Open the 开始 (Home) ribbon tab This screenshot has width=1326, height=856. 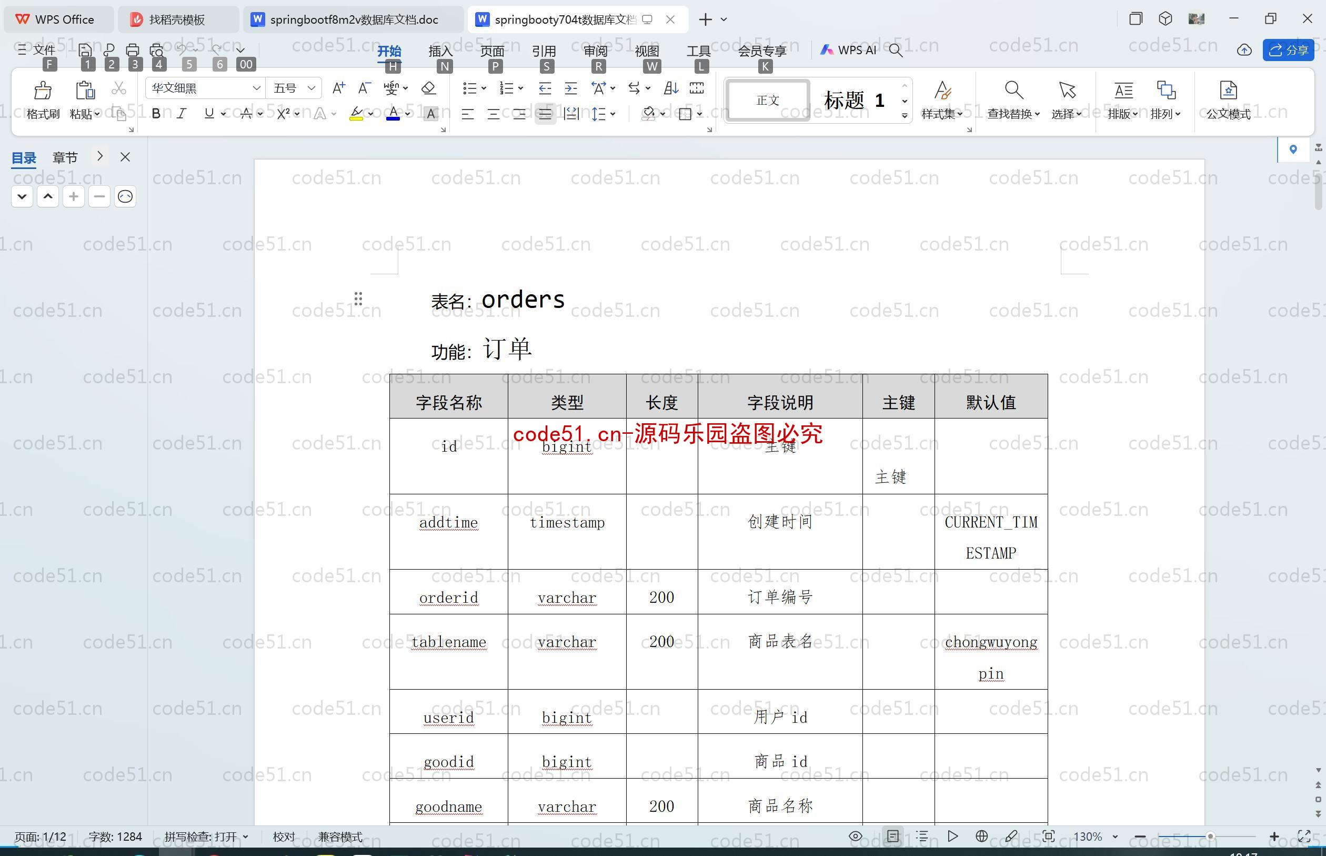click(389, 51)
